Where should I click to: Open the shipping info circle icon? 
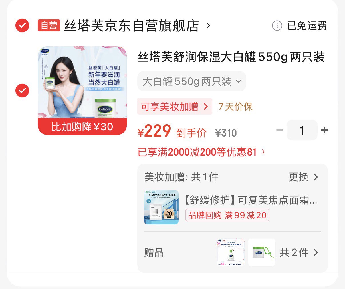pyautogui.click(x=277, y=26)
